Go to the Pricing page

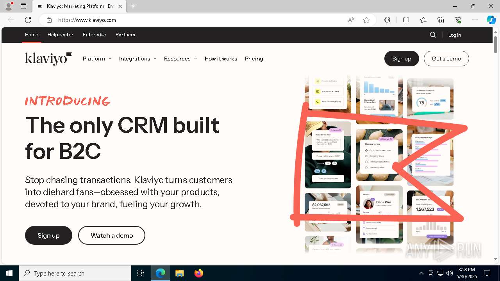click(254, 59)
